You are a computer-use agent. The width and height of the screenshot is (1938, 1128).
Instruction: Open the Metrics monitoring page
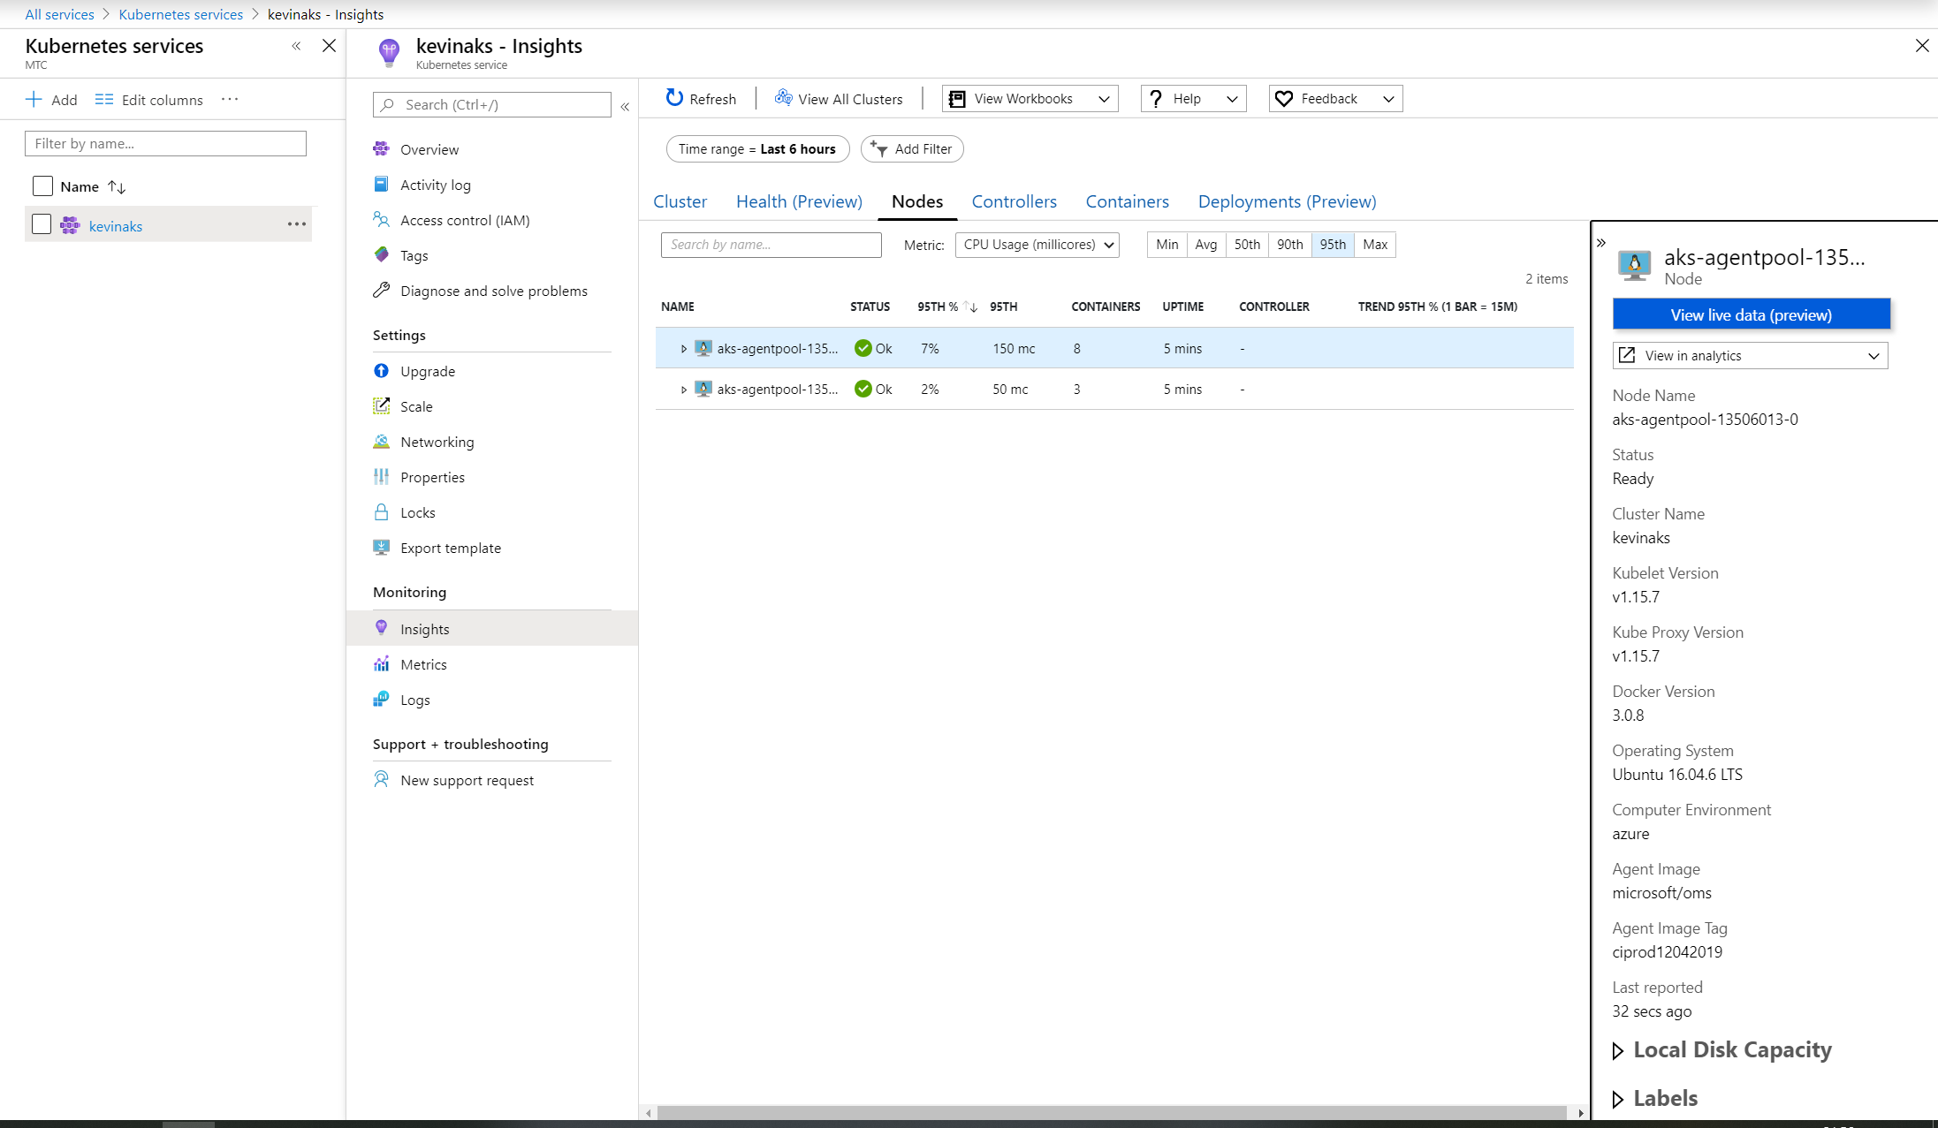coord(422,664)
